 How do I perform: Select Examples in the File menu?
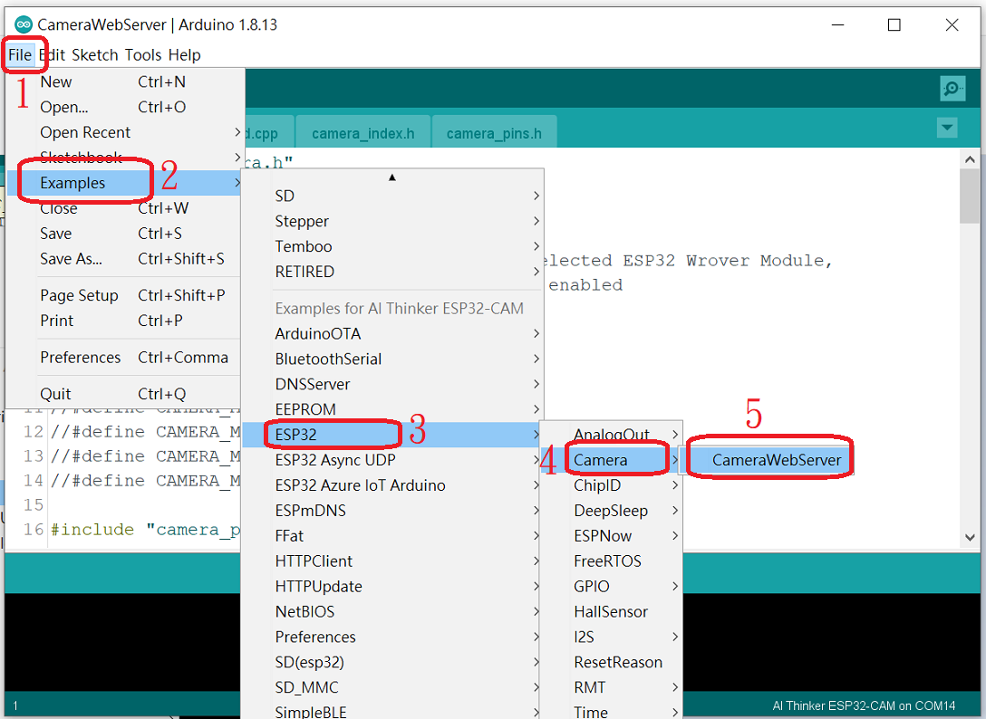click(x=124, y=183)
